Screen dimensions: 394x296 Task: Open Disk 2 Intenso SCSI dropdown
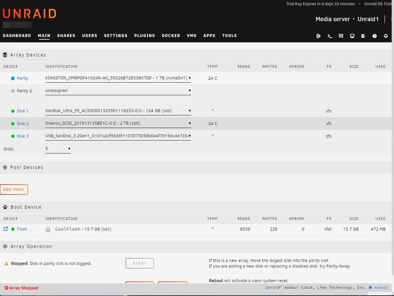[x=118, y=123]
